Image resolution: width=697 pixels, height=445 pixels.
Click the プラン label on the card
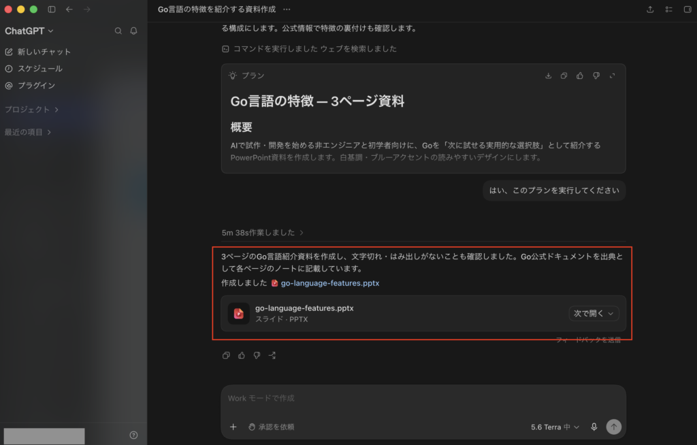253,76
